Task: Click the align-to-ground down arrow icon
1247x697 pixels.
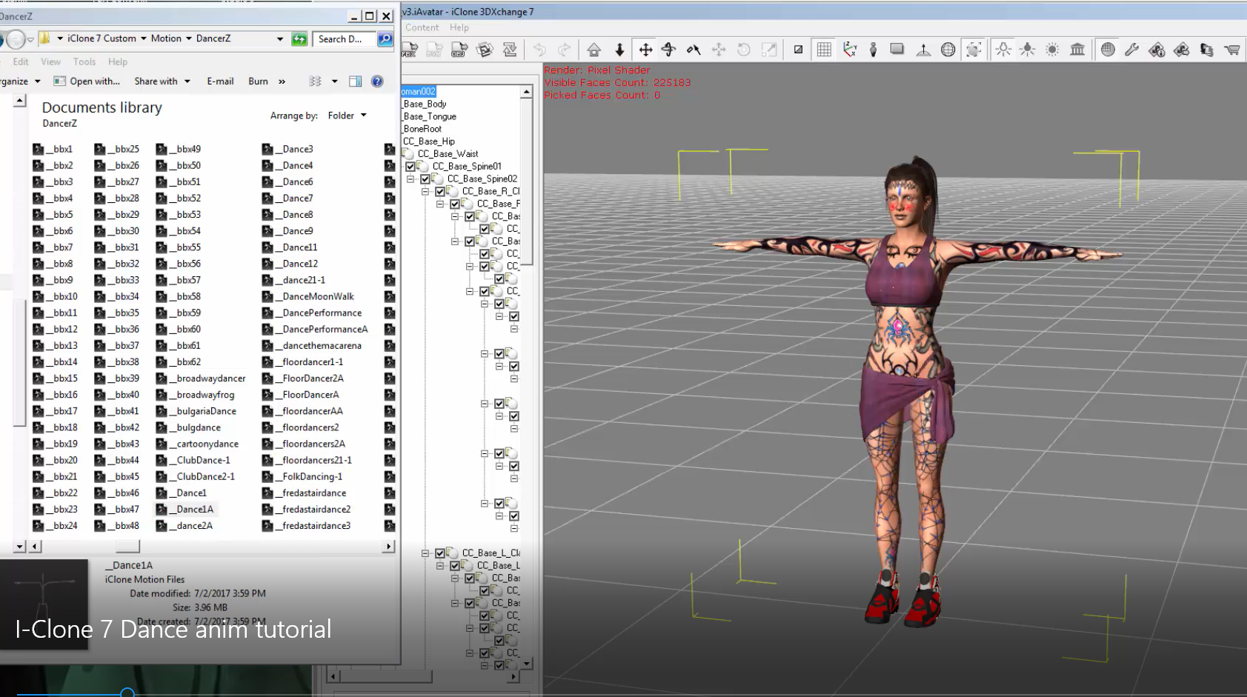Action: 619,50
